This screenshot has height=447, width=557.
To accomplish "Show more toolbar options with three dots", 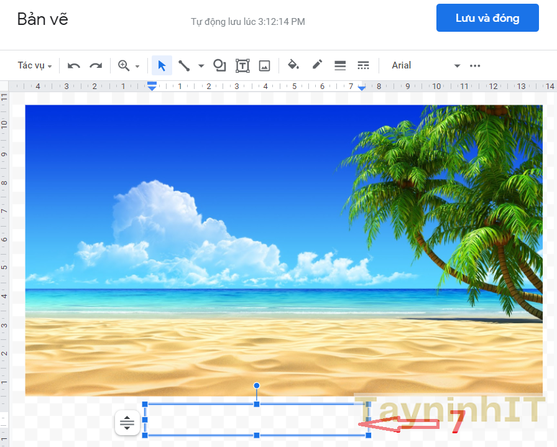I will point(475,65).
